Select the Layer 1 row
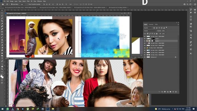This screenshot has height=111, width=197. pyautogui.click(x=161, y=39)
